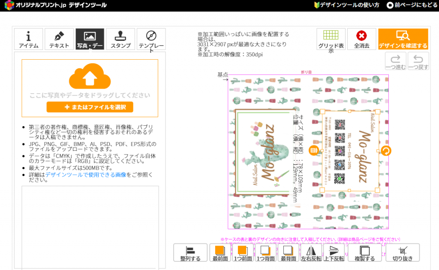Screen dimensions: 439x270
Task: Click デザインを確認する button
Action: point(403,39)
